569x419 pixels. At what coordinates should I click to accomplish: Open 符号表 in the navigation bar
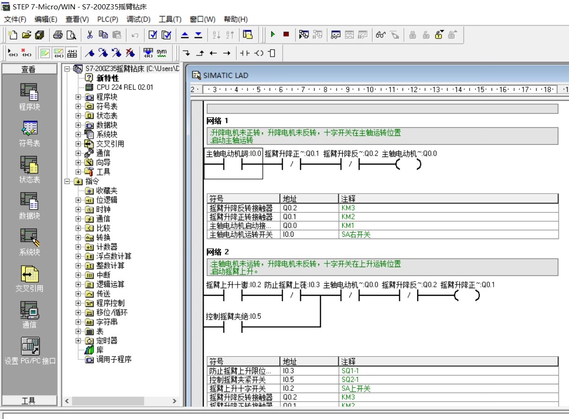pos(29,134)
